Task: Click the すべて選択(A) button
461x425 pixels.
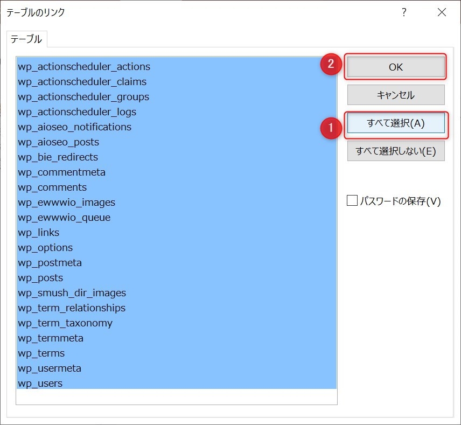Action: [396, 123]
